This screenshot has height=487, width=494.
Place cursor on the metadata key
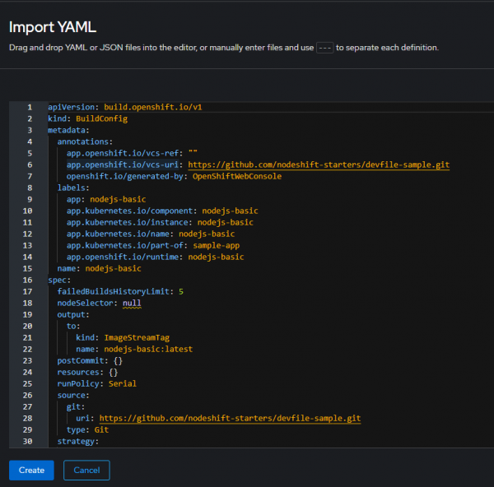click(x=69, y=130)
